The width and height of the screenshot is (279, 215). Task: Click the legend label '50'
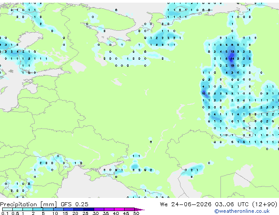[136, 213]
